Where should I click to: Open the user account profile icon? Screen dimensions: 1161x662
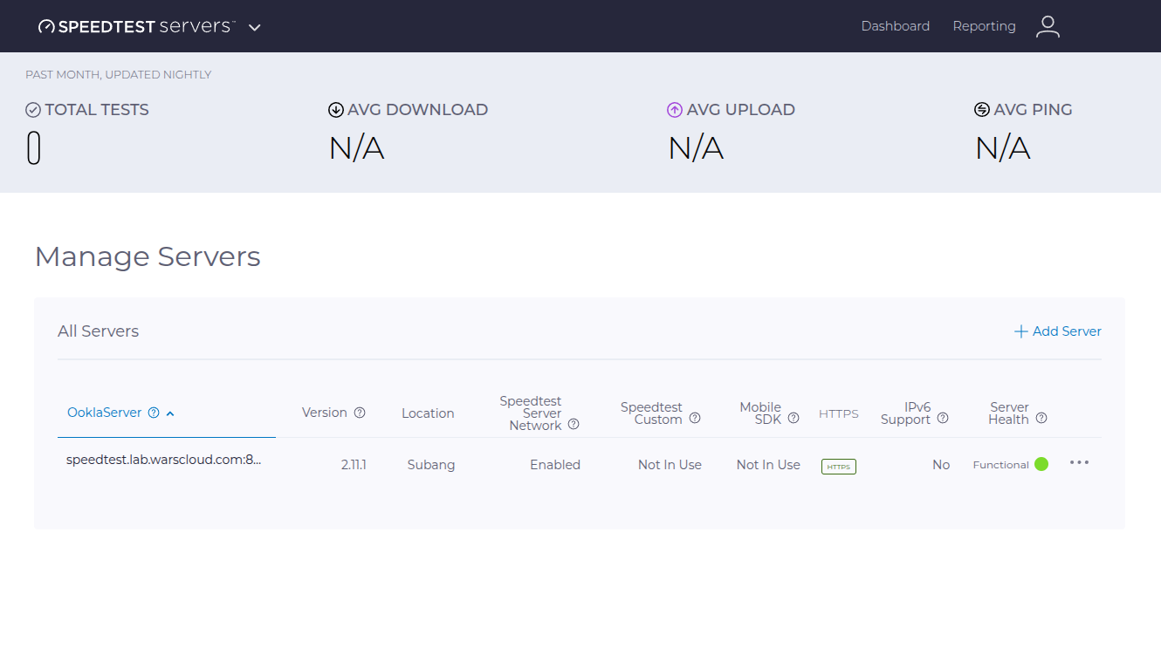pyautogui.click(x=1048, y=26)
